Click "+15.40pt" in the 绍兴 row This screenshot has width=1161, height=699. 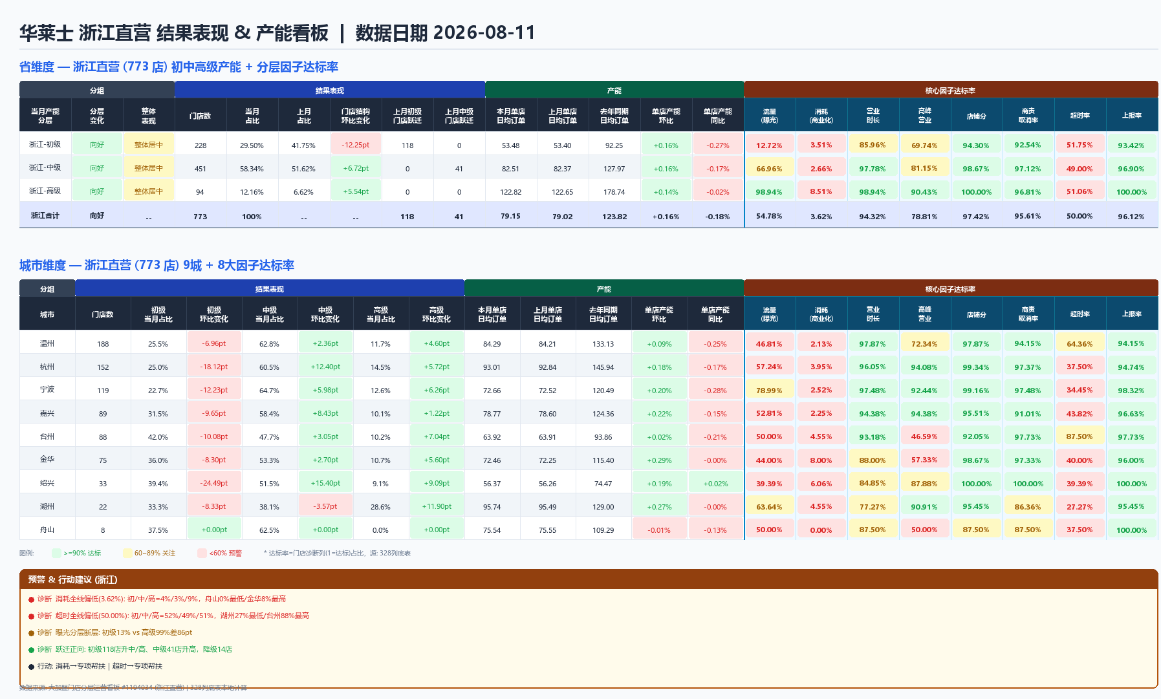coord(325,483)
